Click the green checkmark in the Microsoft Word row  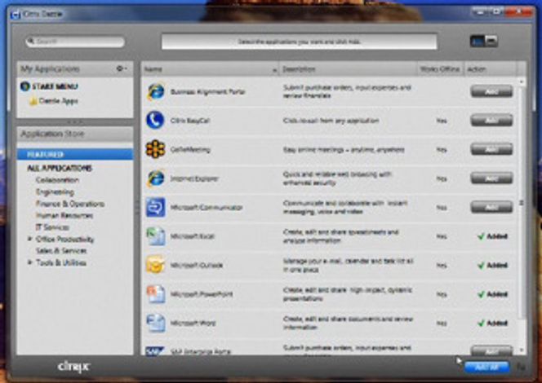(x=481, y=324)
